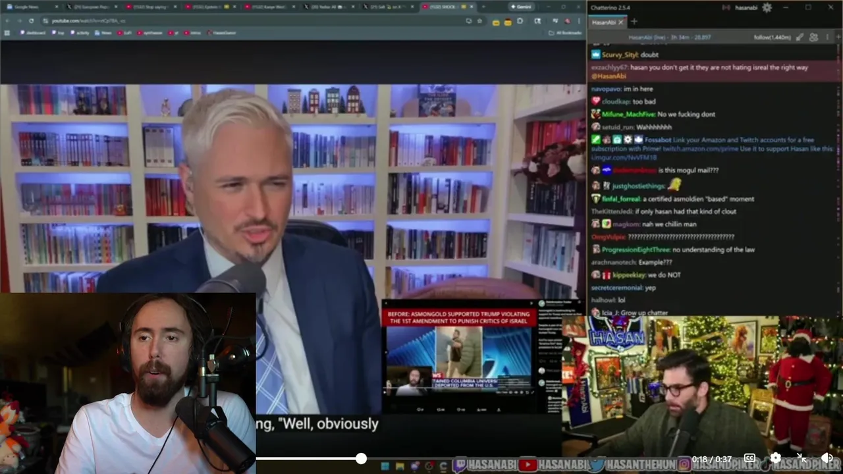This screenshot has height=474, width=843.
Task: Exit fullscreen with the minimize arrows icon
Action: point(802,458)
